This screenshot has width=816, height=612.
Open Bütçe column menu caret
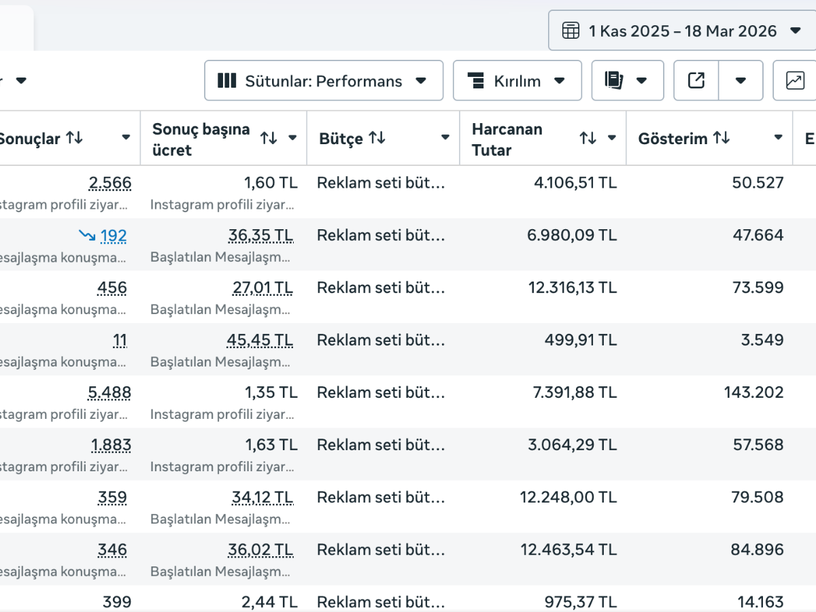[x=445, y=138]
